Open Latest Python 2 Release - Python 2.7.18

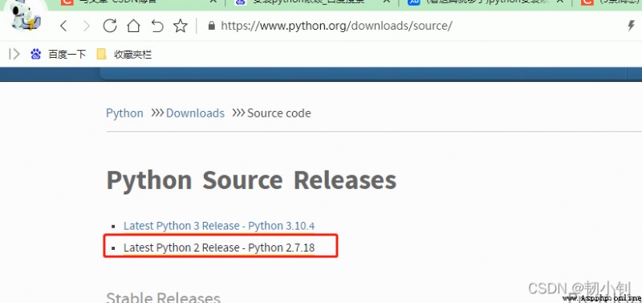click(x=219, y=248)
